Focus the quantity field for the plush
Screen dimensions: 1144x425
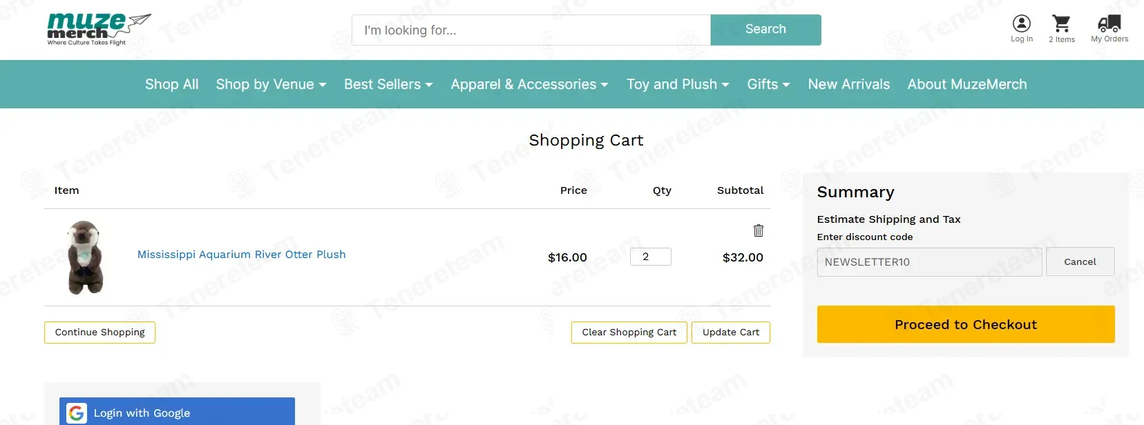[x=650, y=257]
